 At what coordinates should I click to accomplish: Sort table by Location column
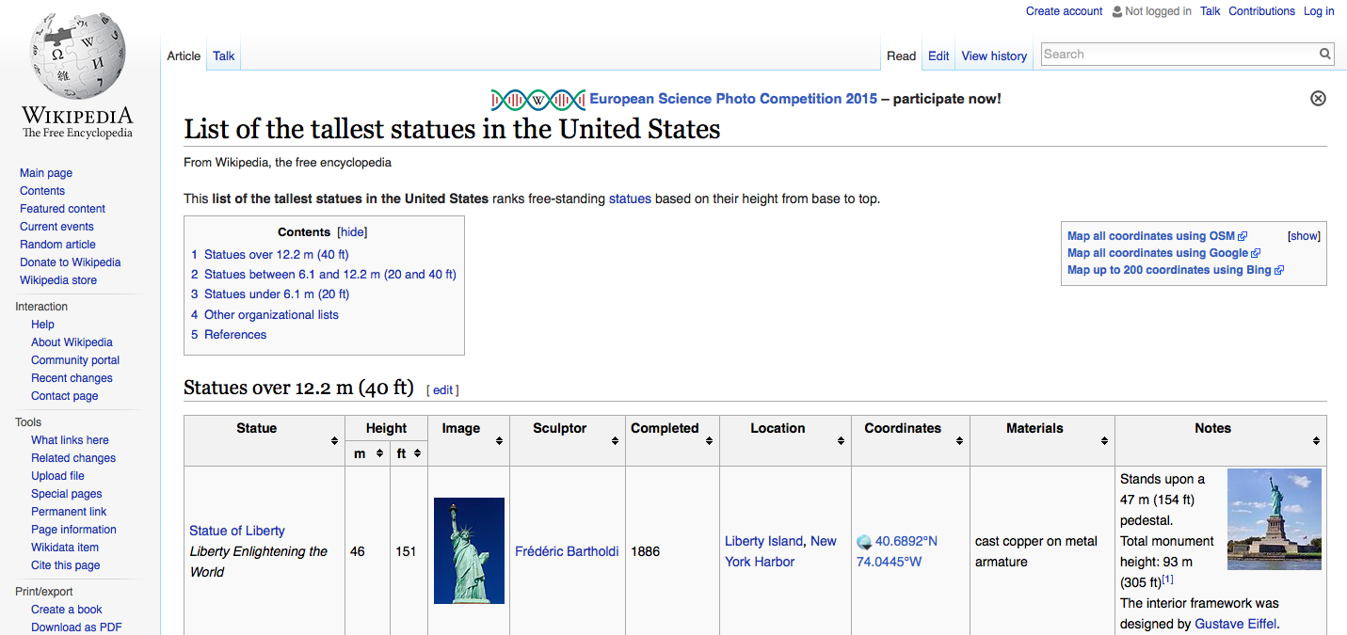point(841,440)
